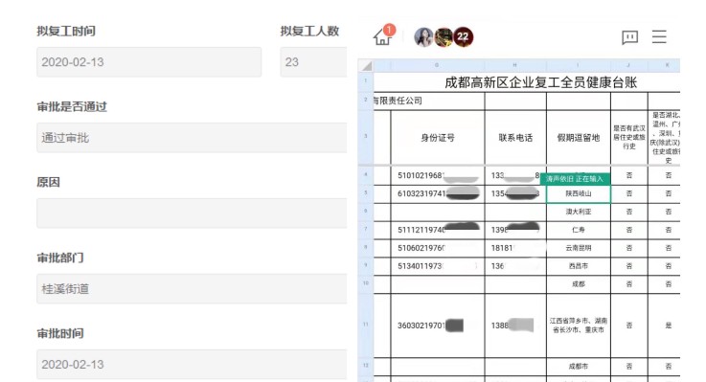Image resolution: width=706 pixels, height=382 pixels.
Task: Click the 审批是否通过 field showing 通过审批
Action: (x=192, y=138)
